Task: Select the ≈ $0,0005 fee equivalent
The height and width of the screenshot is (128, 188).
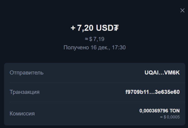Action: coord(170,117)
